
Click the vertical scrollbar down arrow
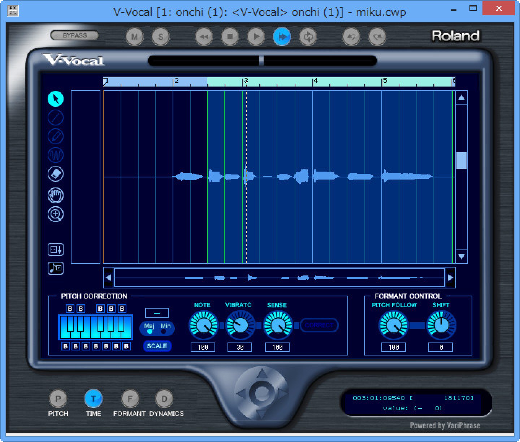pos(461,256)
